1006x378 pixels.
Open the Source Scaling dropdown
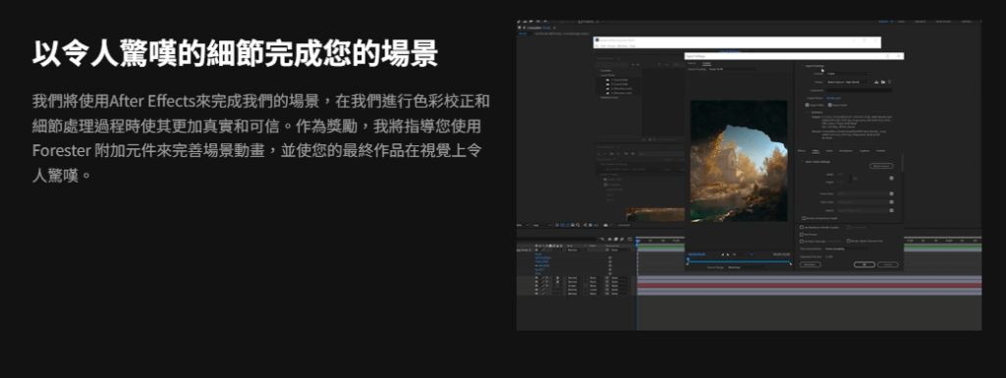tap(734, 69)
